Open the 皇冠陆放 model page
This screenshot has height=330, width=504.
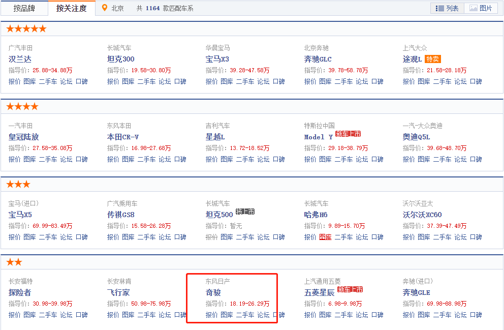[x=24, y=137]
